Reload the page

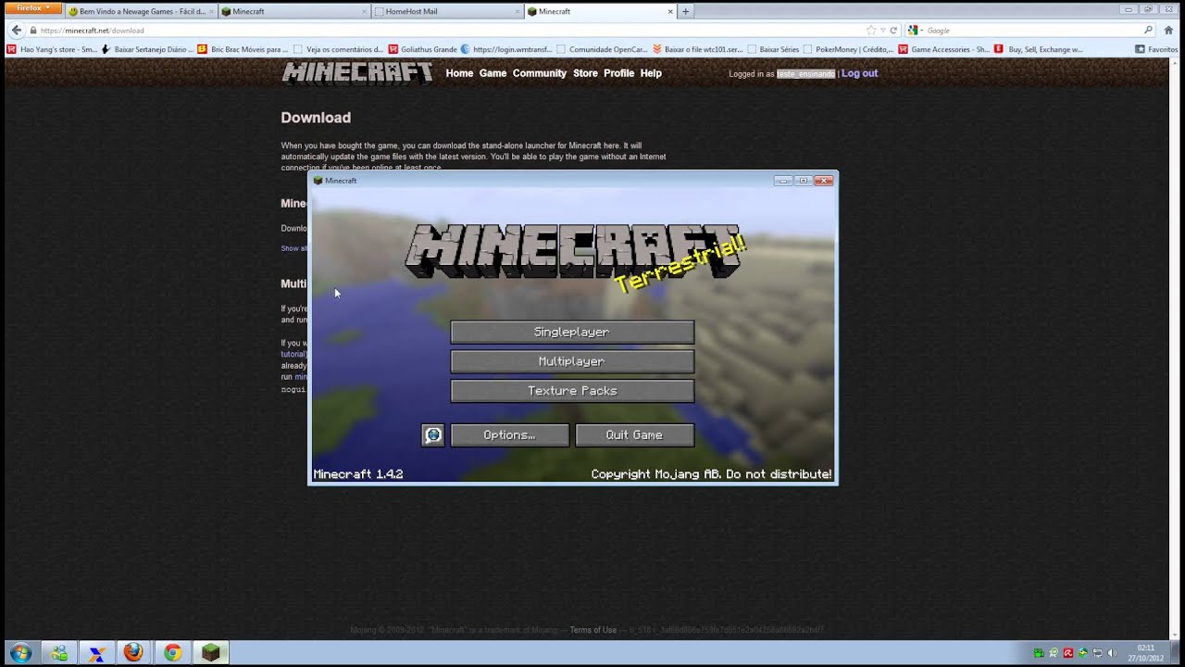point(893,31)
